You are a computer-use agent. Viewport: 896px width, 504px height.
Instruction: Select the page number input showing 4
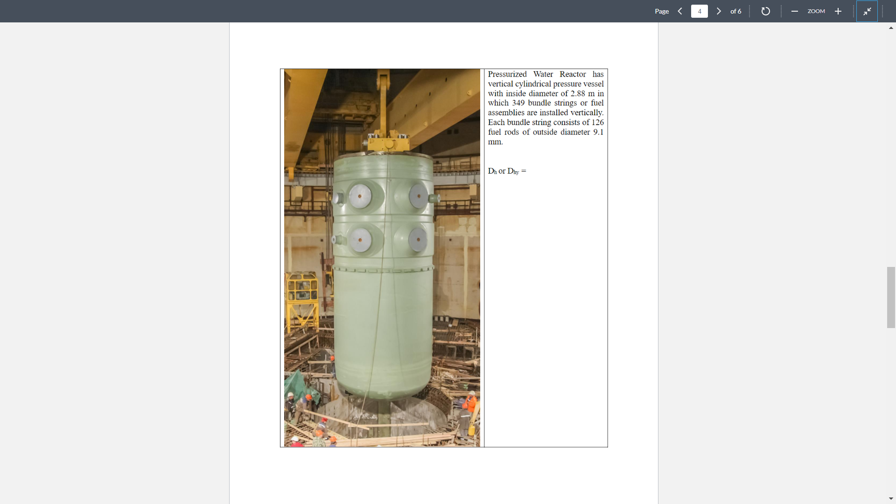tap(700, 11)
